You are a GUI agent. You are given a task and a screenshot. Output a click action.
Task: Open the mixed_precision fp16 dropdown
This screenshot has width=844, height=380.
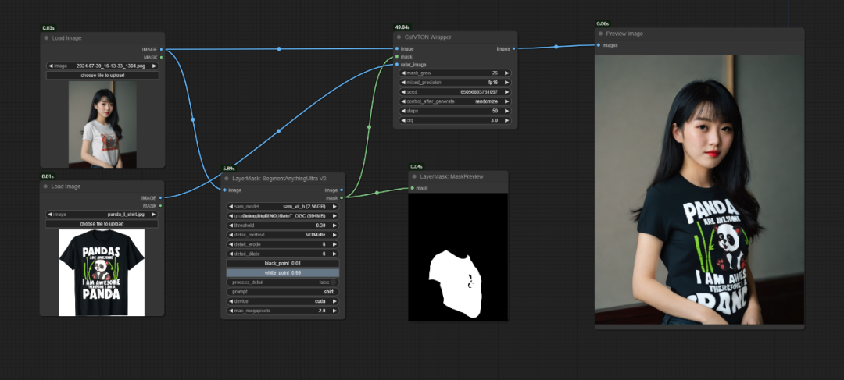(x=455, y=82)
